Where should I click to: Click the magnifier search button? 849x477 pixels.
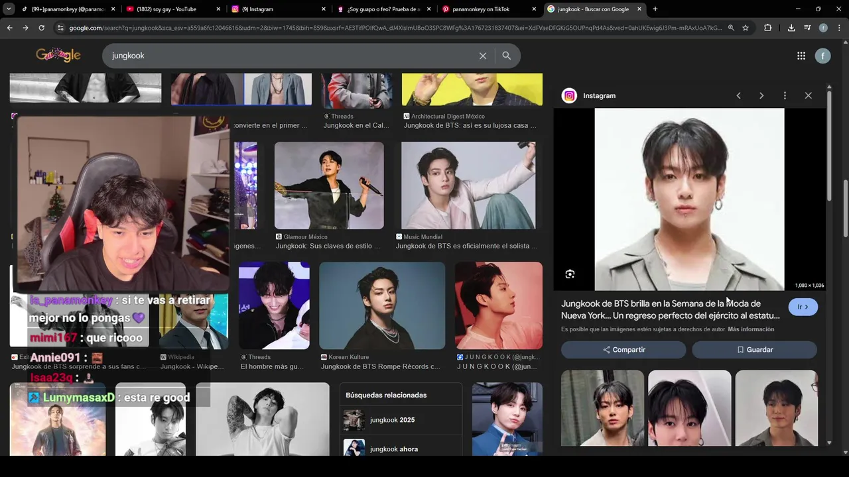[x=507, y=56]
